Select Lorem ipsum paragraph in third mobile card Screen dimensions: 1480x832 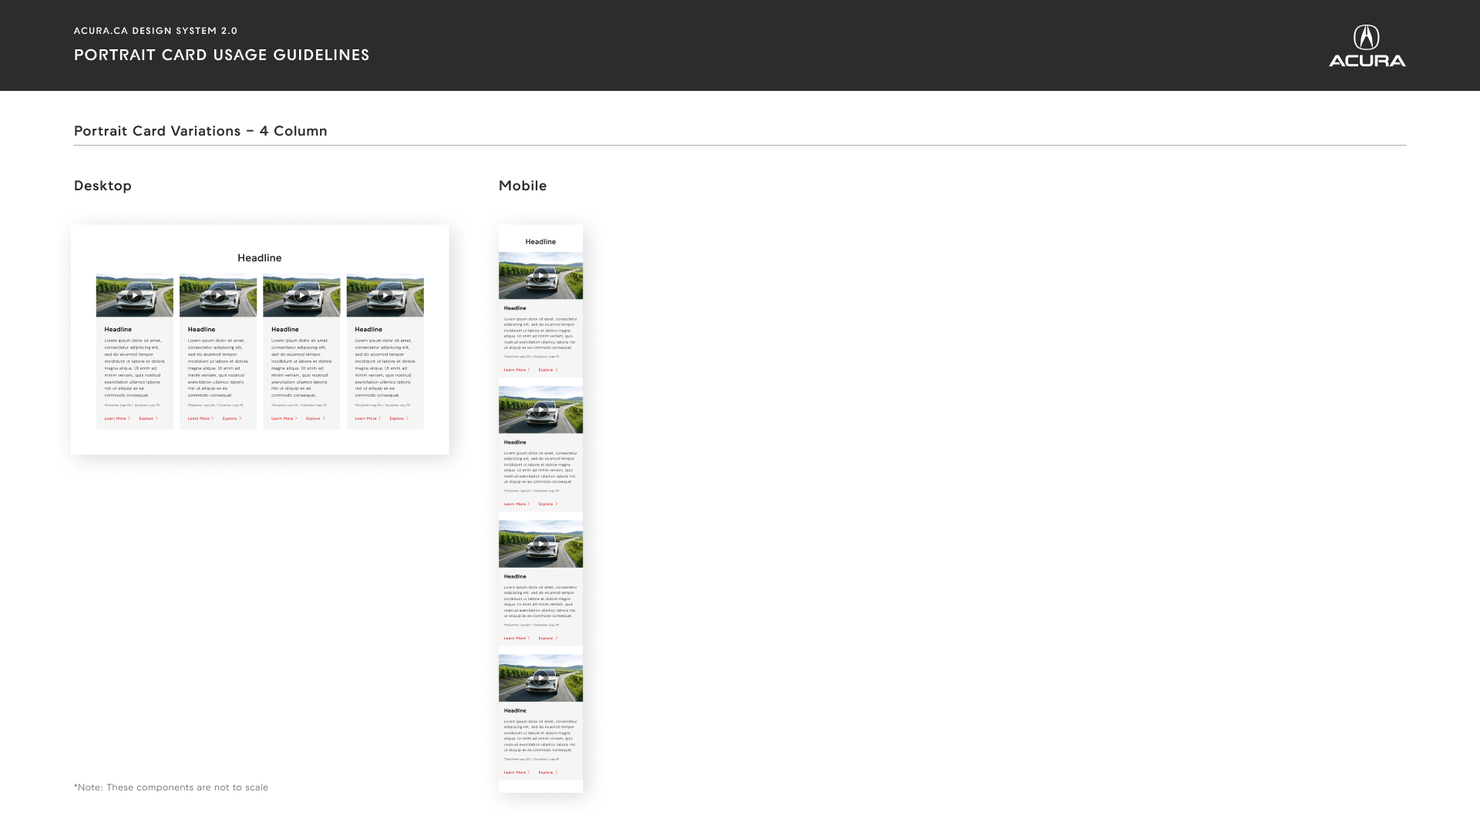coord(540,601)
